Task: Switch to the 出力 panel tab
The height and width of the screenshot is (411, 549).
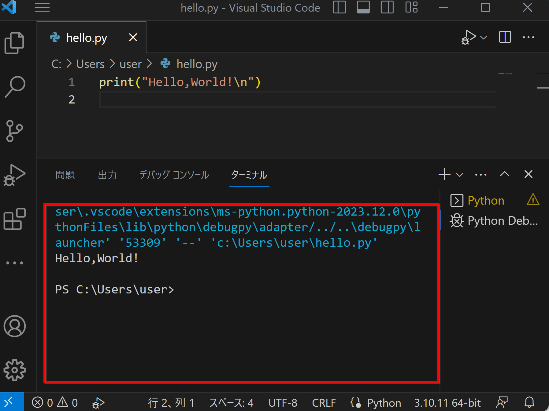Action: click(107, 175)
